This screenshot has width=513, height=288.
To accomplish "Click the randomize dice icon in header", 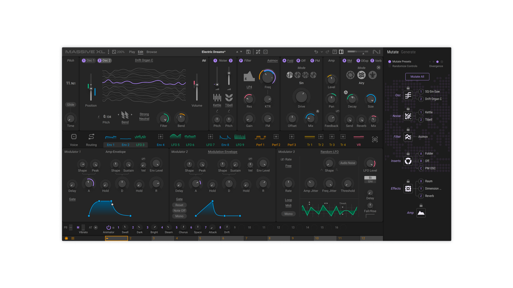I will (x=266, y=52).
